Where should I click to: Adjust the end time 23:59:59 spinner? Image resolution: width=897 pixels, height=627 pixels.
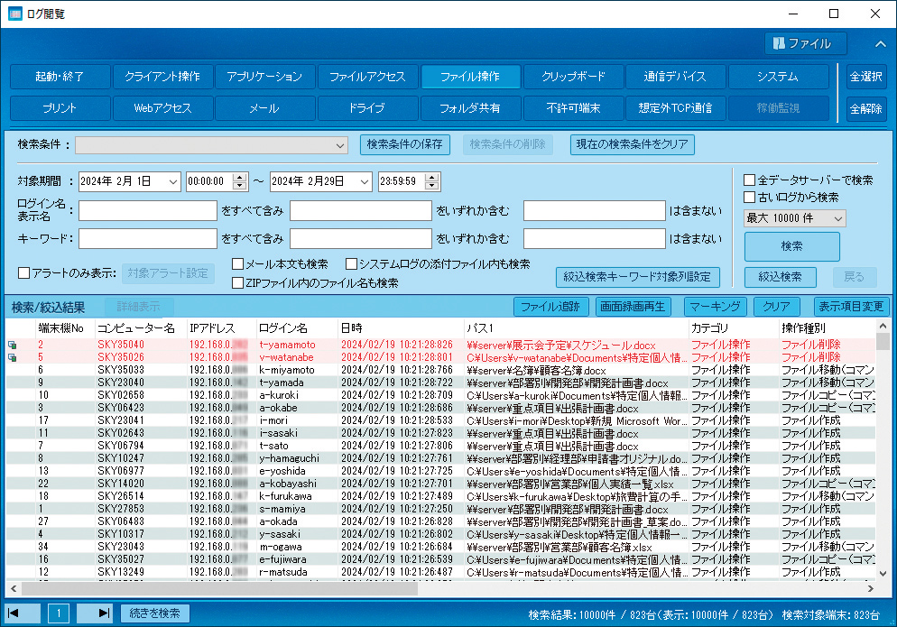(x=432, y=182)
